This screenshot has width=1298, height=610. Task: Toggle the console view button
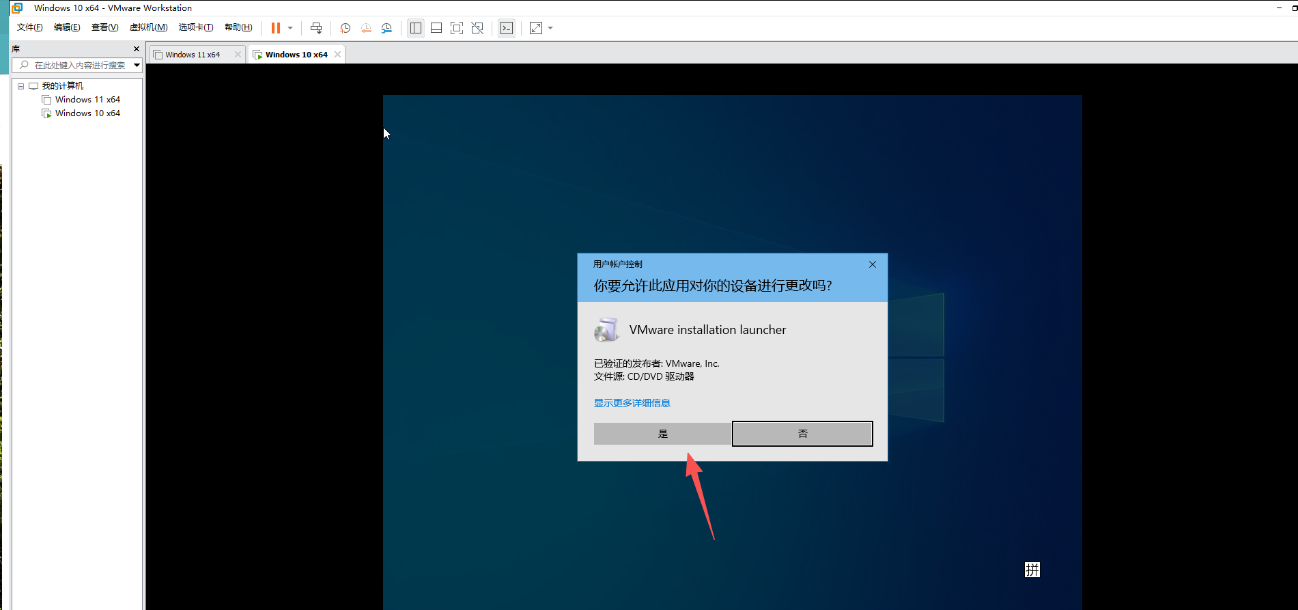(507, 28)
